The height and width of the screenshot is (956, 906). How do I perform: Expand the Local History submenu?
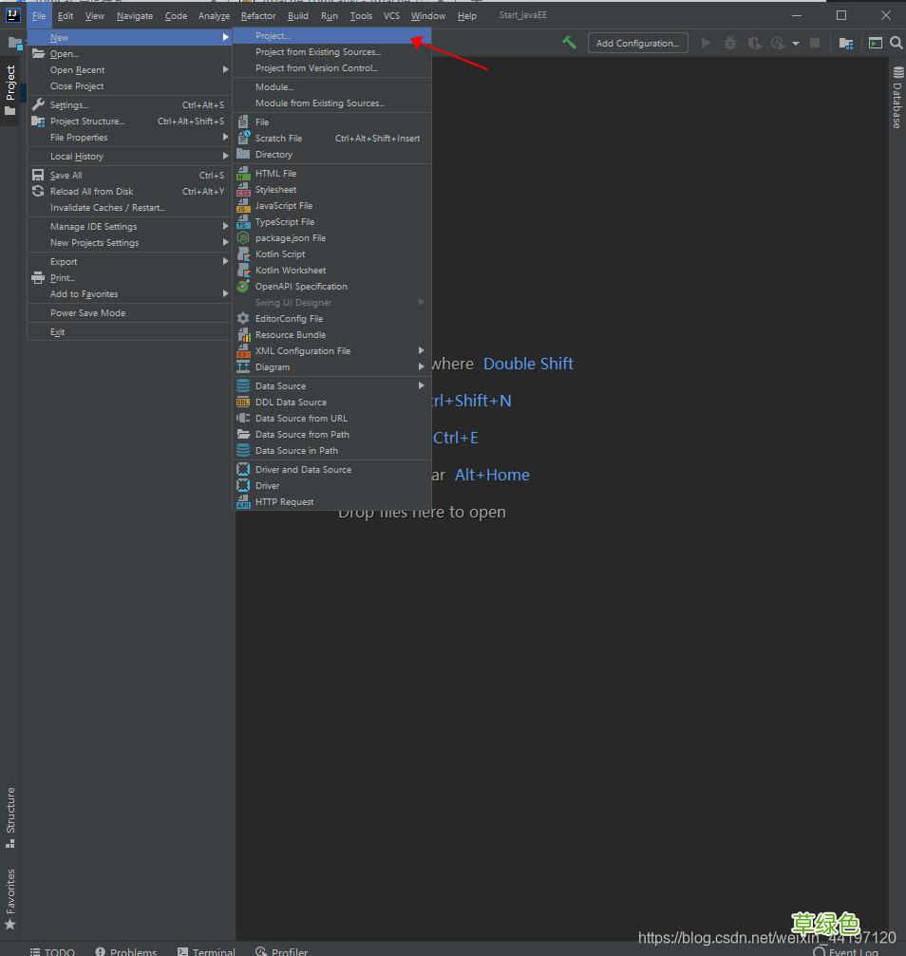coord(77,157)
